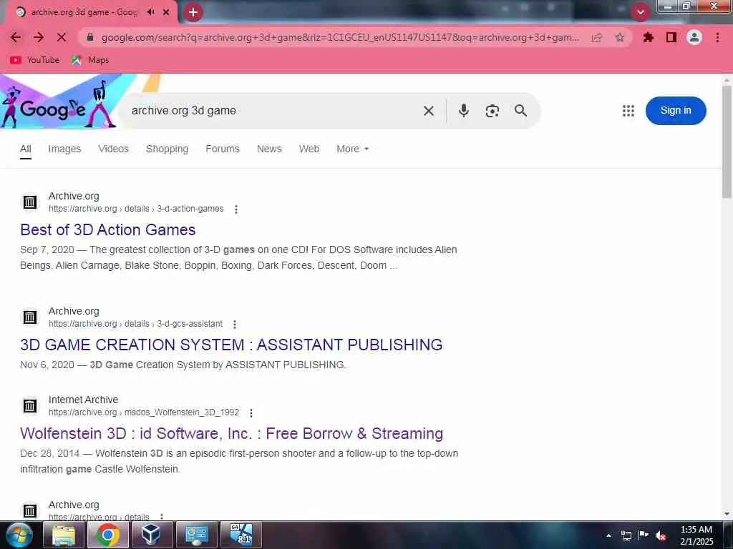Open the Action Center flag icon
This screenshot has height=549, width=733.
click(x=644, y=535)
